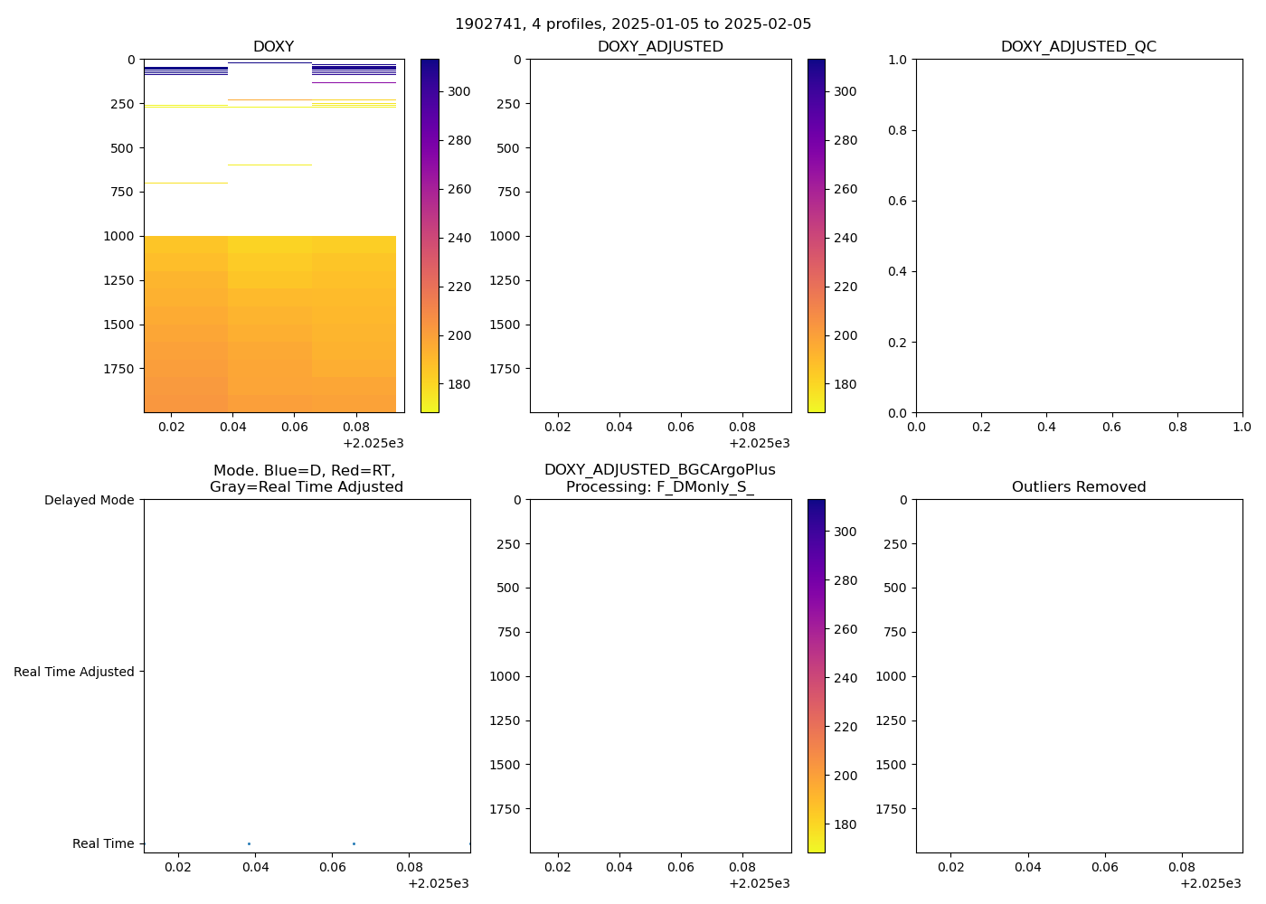Click the dark blue near-surface bands in the DOXY plot
This screenshot has width=1266, height=904.
pyautogui.click(x=185, y=70)
